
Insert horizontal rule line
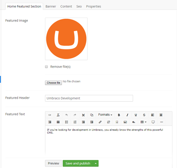161,122
